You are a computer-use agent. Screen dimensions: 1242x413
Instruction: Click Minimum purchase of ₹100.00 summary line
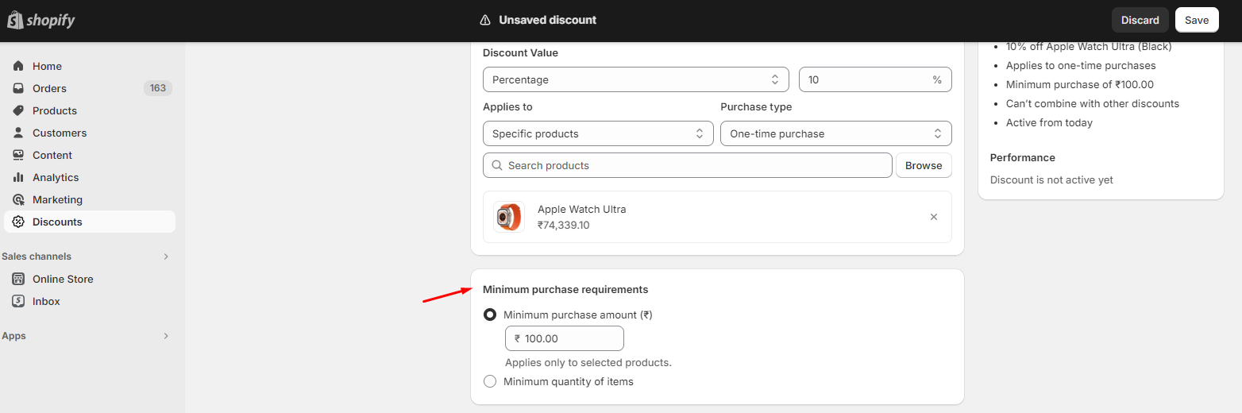[x=1080, y=84]
